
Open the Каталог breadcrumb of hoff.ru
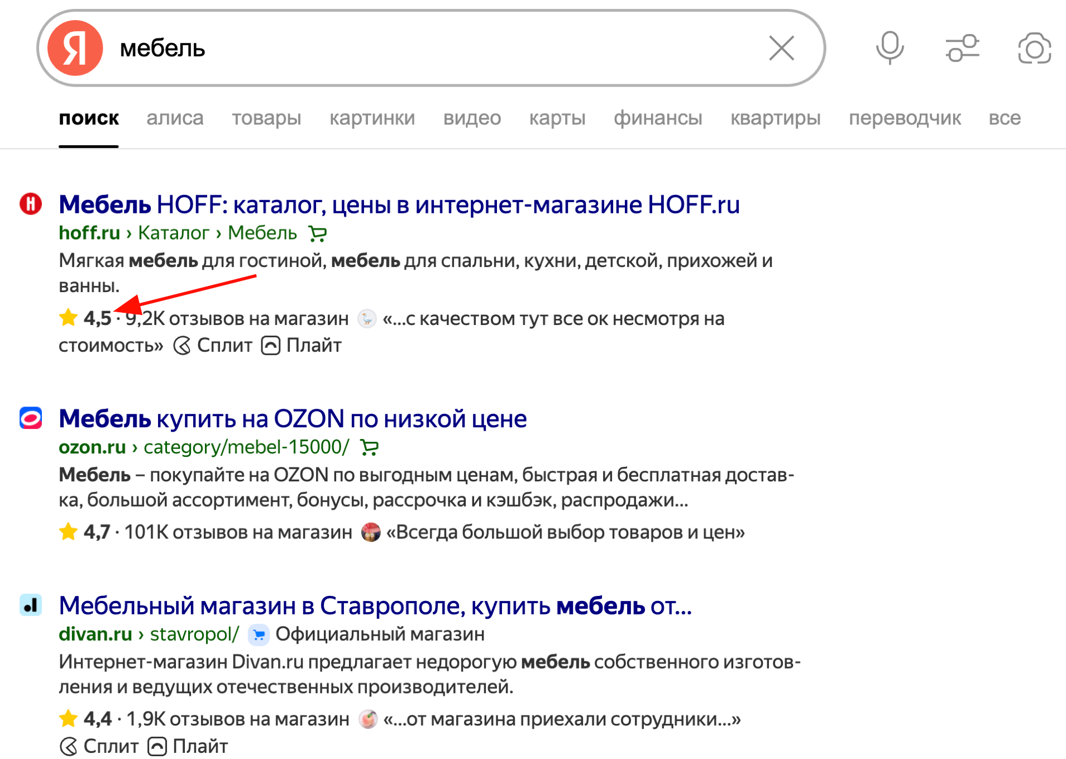pyautogui.click(x=174, y=233)
